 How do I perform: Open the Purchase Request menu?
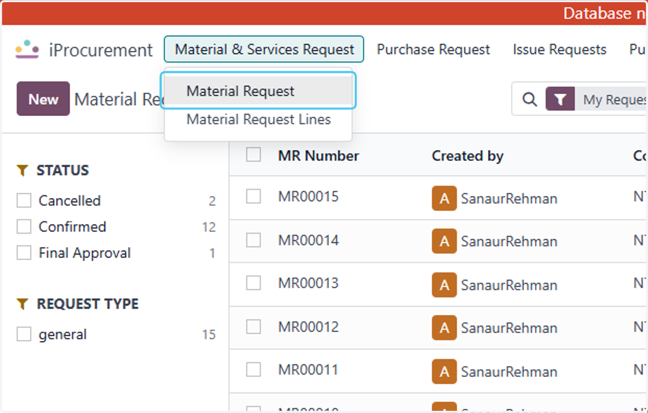(x=433, y=50)
